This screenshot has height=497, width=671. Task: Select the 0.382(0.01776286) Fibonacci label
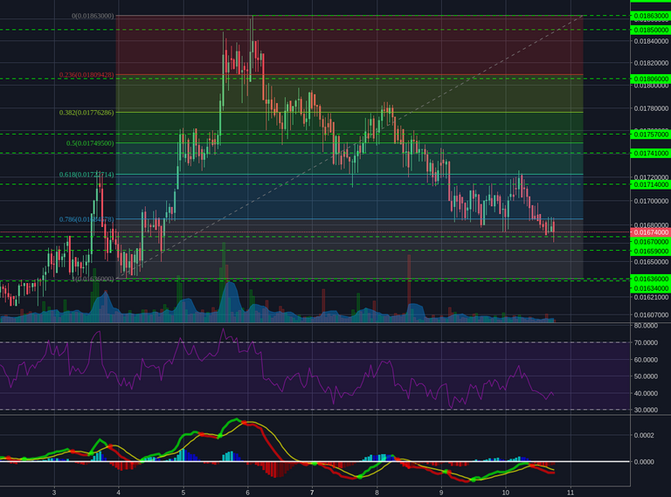point(86,113)
